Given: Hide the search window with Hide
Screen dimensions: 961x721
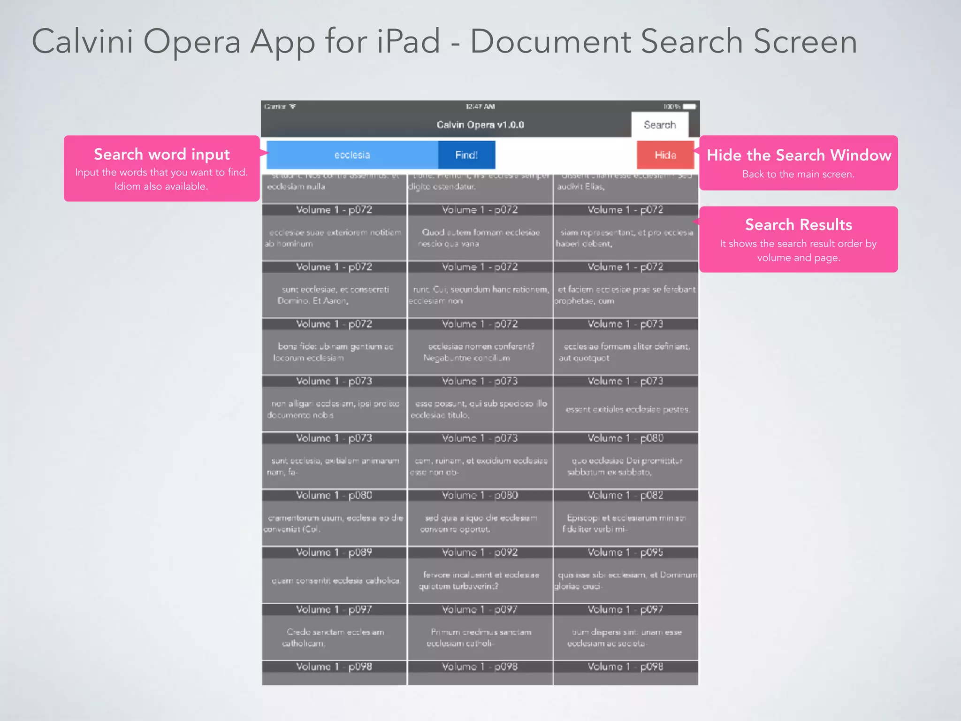Looking at the screenshot, I should [x=665, y=155].
